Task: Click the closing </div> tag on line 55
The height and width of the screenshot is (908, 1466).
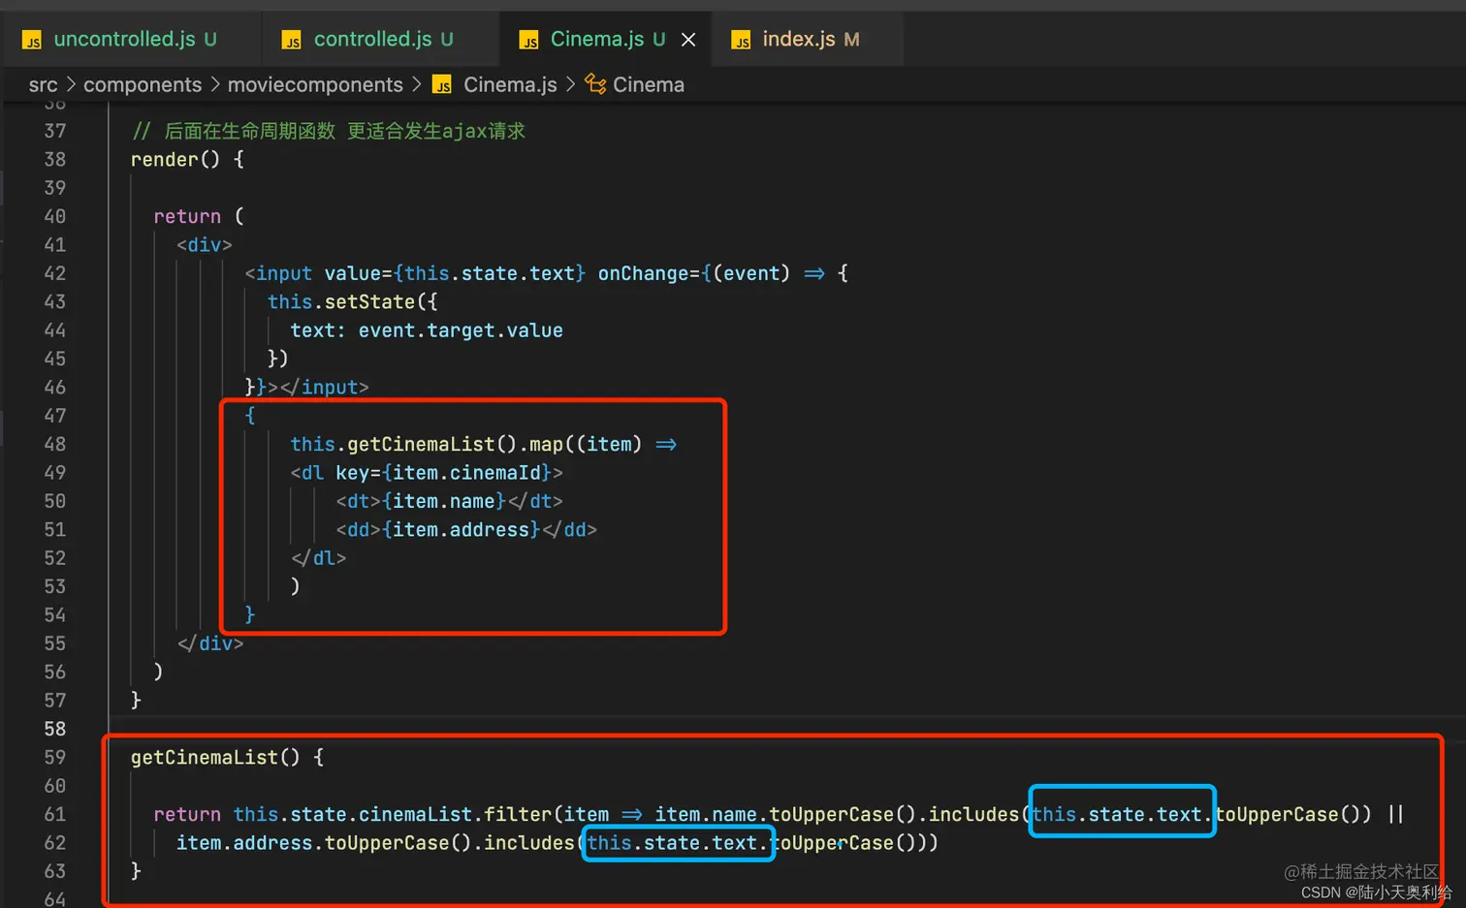Action: coord(210,643)
